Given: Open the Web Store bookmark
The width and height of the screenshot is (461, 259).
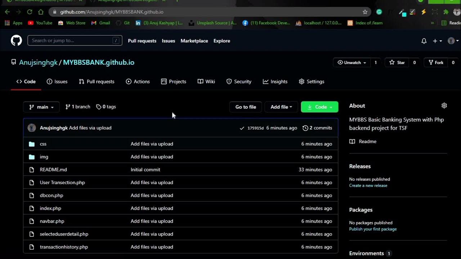Looking at the screenshot, I should [72, 23].
